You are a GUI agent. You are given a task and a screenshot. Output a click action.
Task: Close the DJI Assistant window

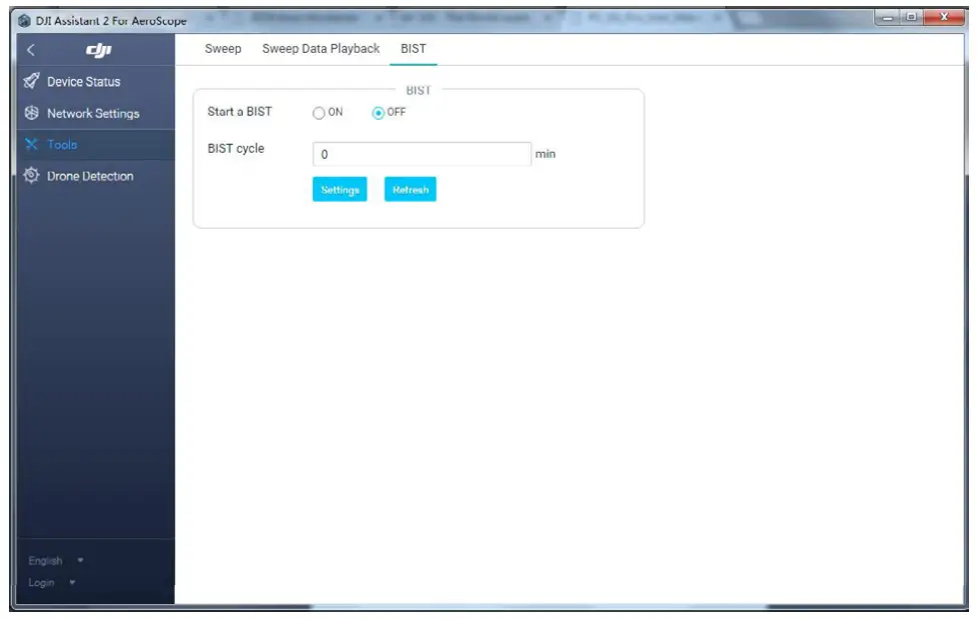[943, 17]
